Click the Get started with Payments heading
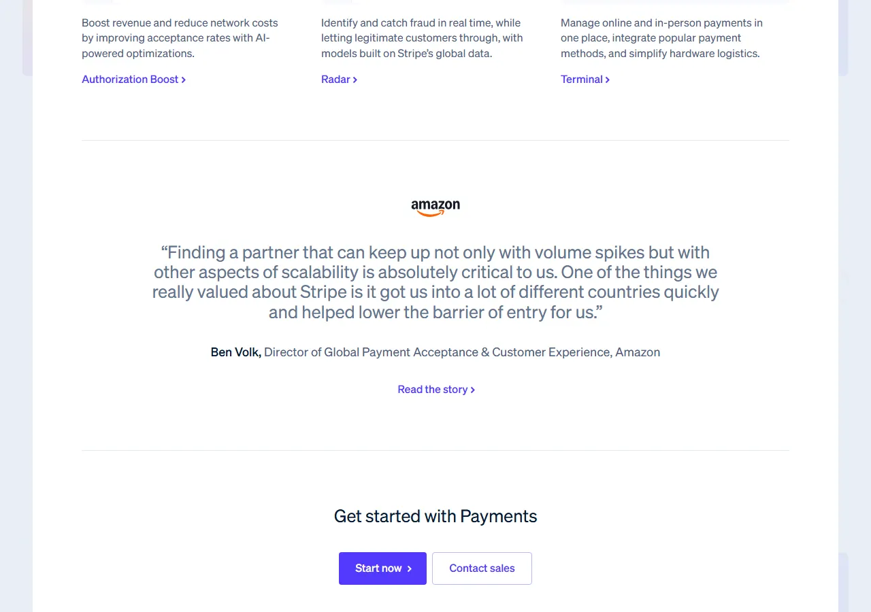This screenshot has width=871, height=612. tap(435, 516)
